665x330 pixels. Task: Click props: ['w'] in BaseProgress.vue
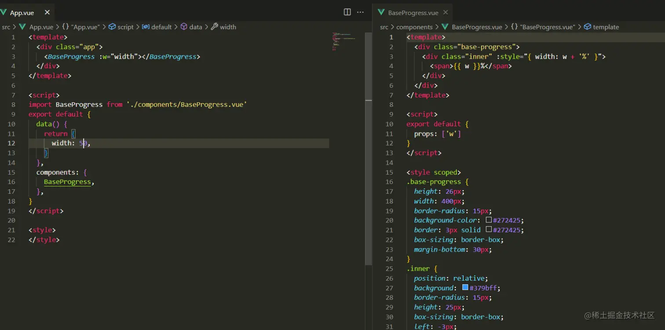click(438, 134)
